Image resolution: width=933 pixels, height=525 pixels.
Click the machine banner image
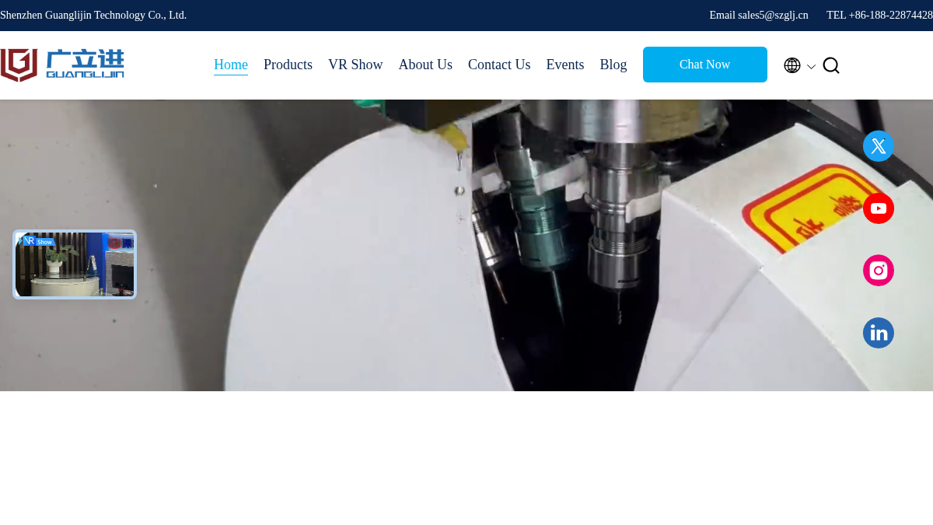coord(466,245)
